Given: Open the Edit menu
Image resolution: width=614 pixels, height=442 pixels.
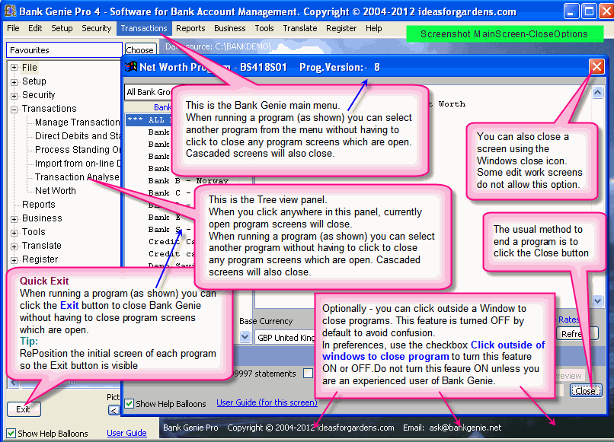Looking at the screenshot, I should (35, 28).
